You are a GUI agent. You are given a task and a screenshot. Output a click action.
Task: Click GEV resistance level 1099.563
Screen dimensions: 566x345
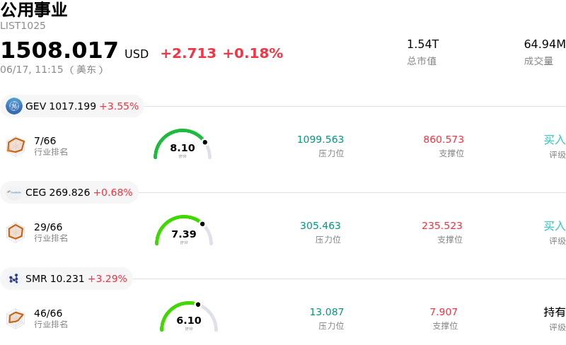[320, 139]
